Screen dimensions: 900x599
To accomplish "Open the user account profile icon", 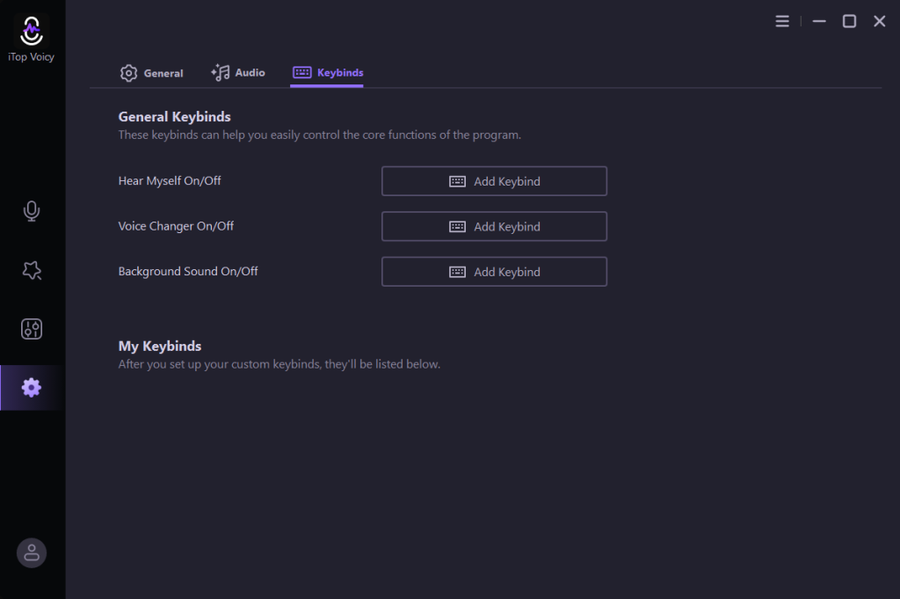I will click(x=32, y=552).
